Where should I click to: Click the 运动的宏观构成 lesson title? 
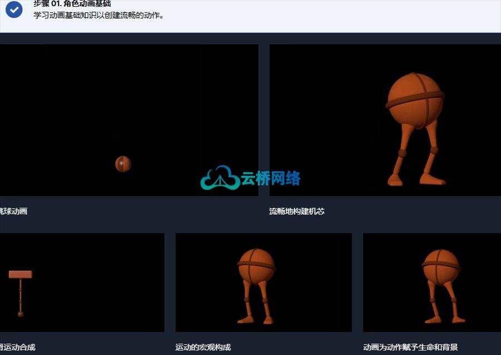pyautogui.click(x=203, y=347)
